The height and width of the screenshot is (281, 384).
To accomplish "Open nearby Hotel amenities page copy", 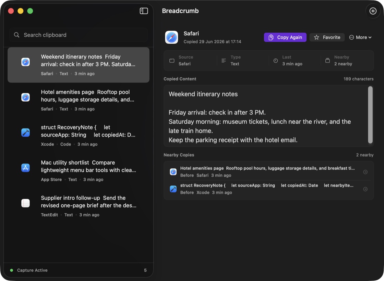I will pos(269,172).
